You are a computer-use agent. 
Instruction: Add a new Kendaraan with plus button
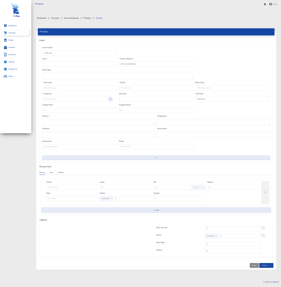pos(110,99)
